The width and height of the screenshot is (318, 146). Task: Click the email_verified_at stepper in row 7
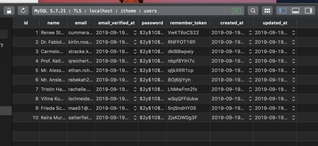pos(135,89)
